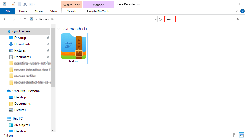Click navigation pane scroll up arrow

(53, 27)
